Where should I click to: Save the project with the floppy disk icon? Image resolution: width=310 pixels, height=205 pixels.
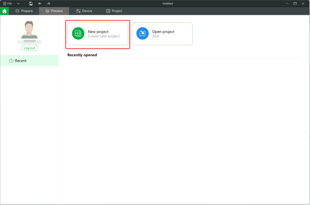coord(31,4)
